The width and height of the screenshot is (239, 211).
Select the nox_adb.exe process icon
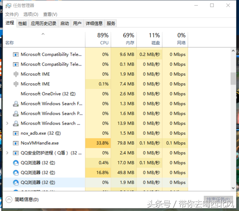coord(16,134)
